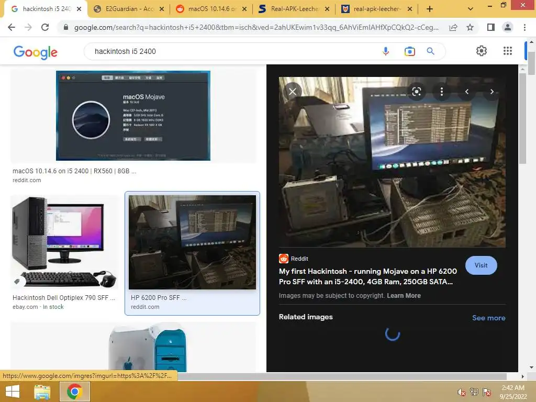This screenshot has width=536, height=402.
Task: Open the Chrome profile menu
Action: pos(508,27)
